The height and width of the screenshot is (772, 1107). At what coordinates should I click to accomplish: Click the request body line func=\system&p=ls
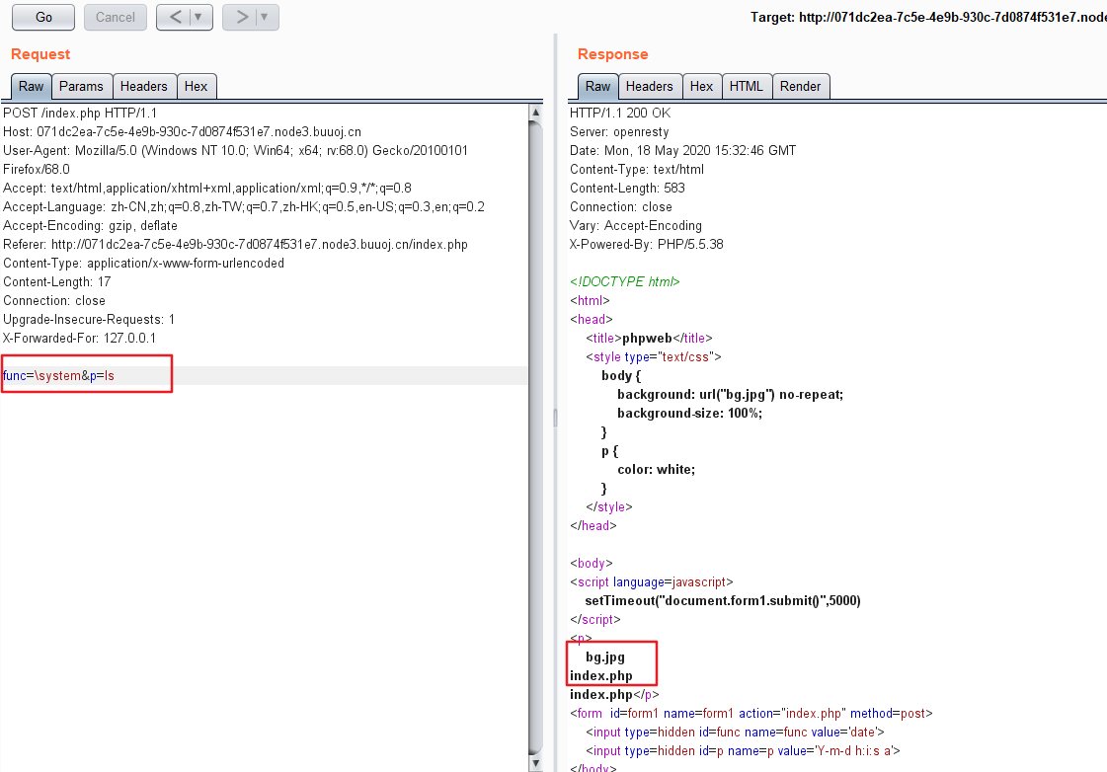click(x=58, y=375)
